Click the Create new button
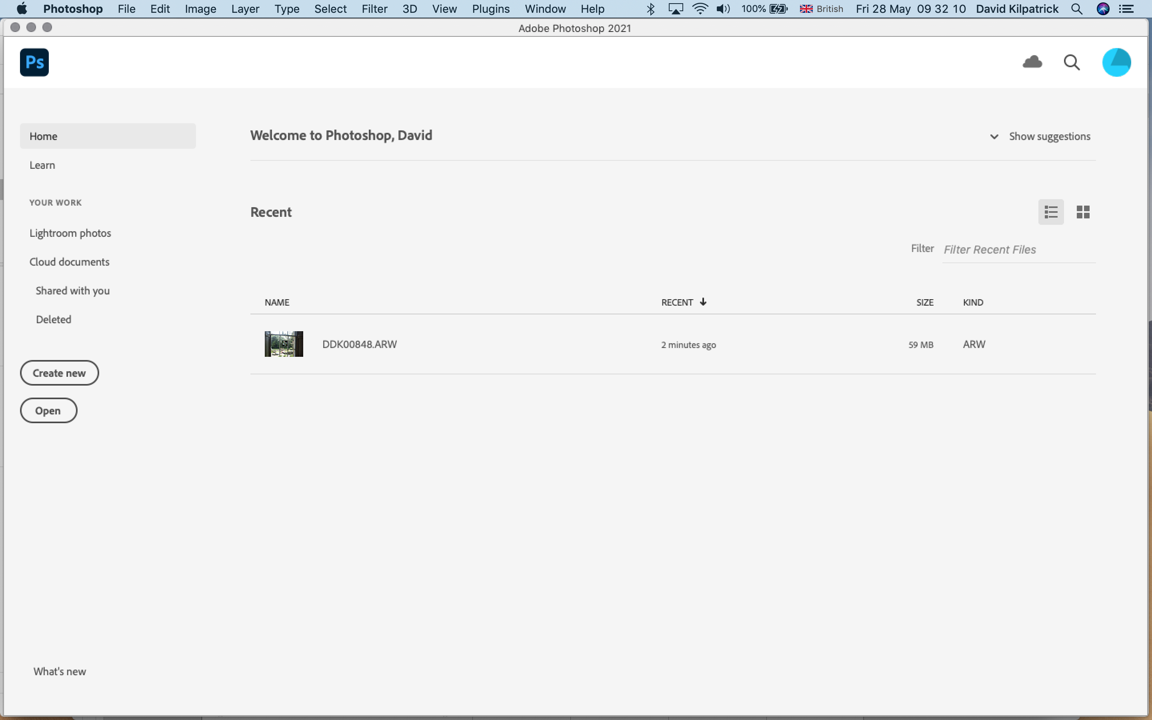The height and width of the screenshot is (720, 1152). click(x=59, y=372)
